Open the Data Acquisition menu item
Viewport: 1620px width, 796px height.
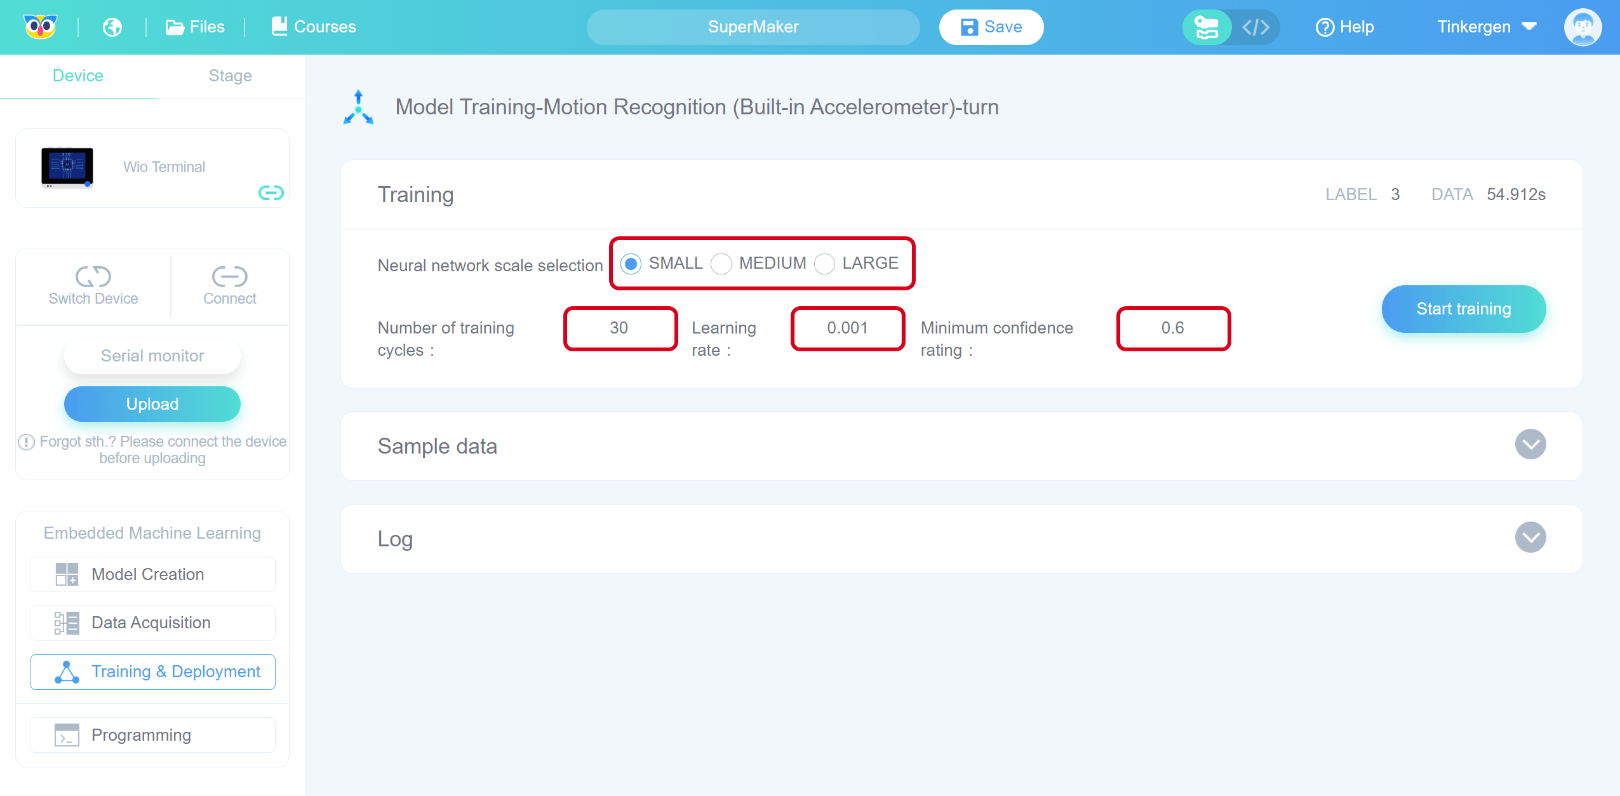152,623
